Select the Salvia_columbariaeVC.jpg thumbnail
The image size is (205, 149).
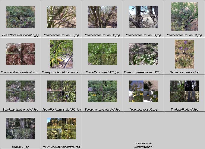[20, 91]
